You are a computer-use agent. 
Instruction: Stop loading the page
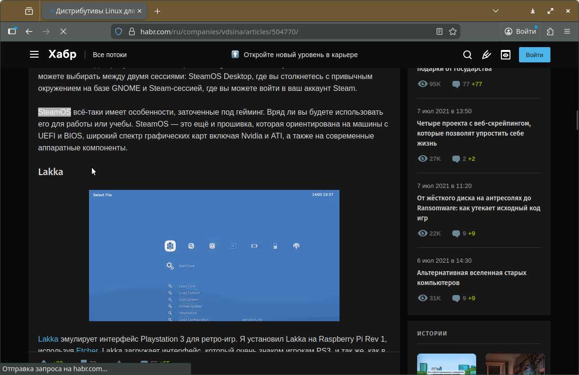pos(63,31)
